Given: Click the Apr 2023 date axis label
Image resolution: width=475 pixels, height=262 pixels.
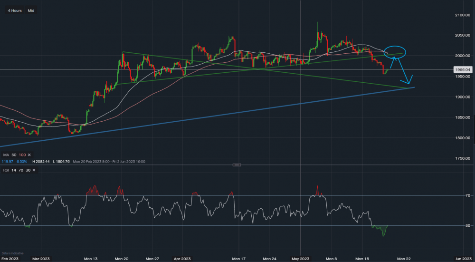Looking at the screenshot, I should pos(182,258).
